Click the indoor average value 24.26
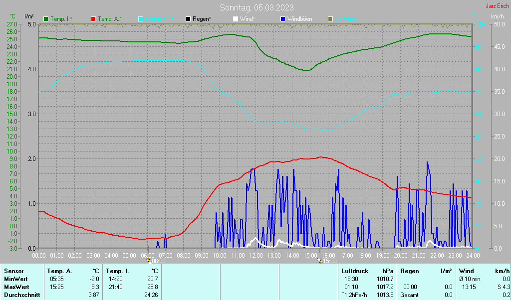This screenshot has width=511, height=300. click(x=151, y=295)
